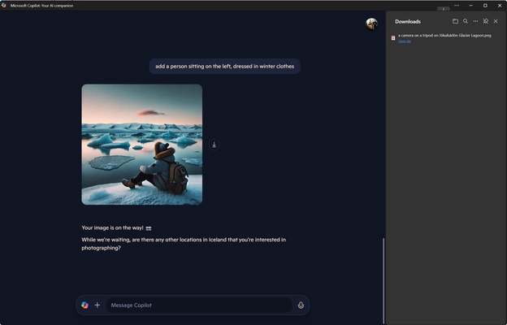507x325 pixels.
Task: Focus the Message Copilot input field
Action: tap(199, 305)
